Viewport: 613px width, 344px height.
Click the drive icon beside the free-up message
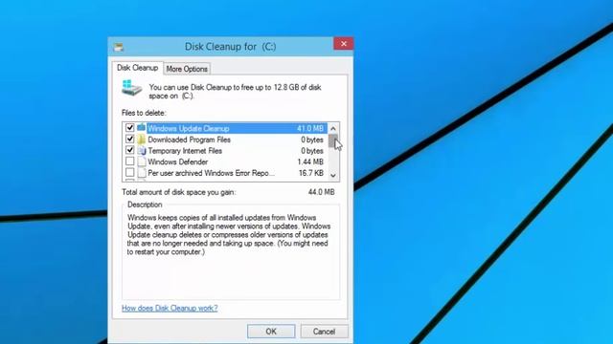coord(131,88)
